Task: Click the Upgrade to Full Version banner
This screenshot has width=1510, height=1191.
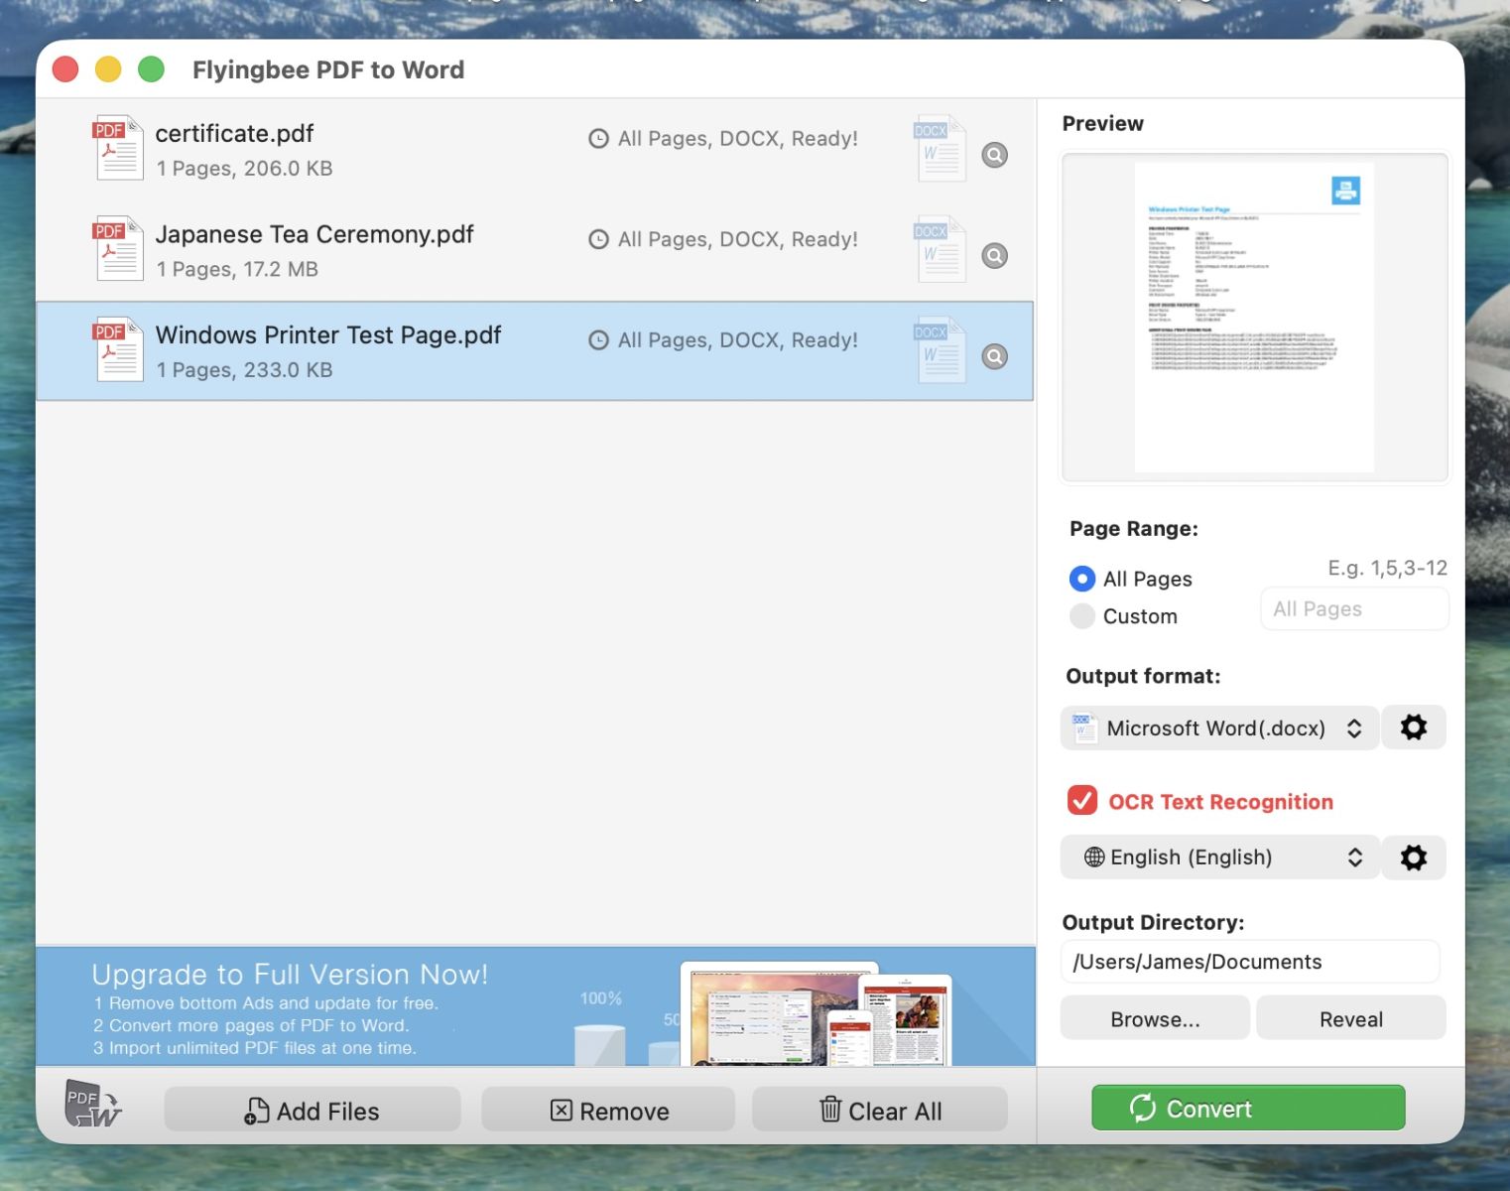Action: (x=536, y=1006)
